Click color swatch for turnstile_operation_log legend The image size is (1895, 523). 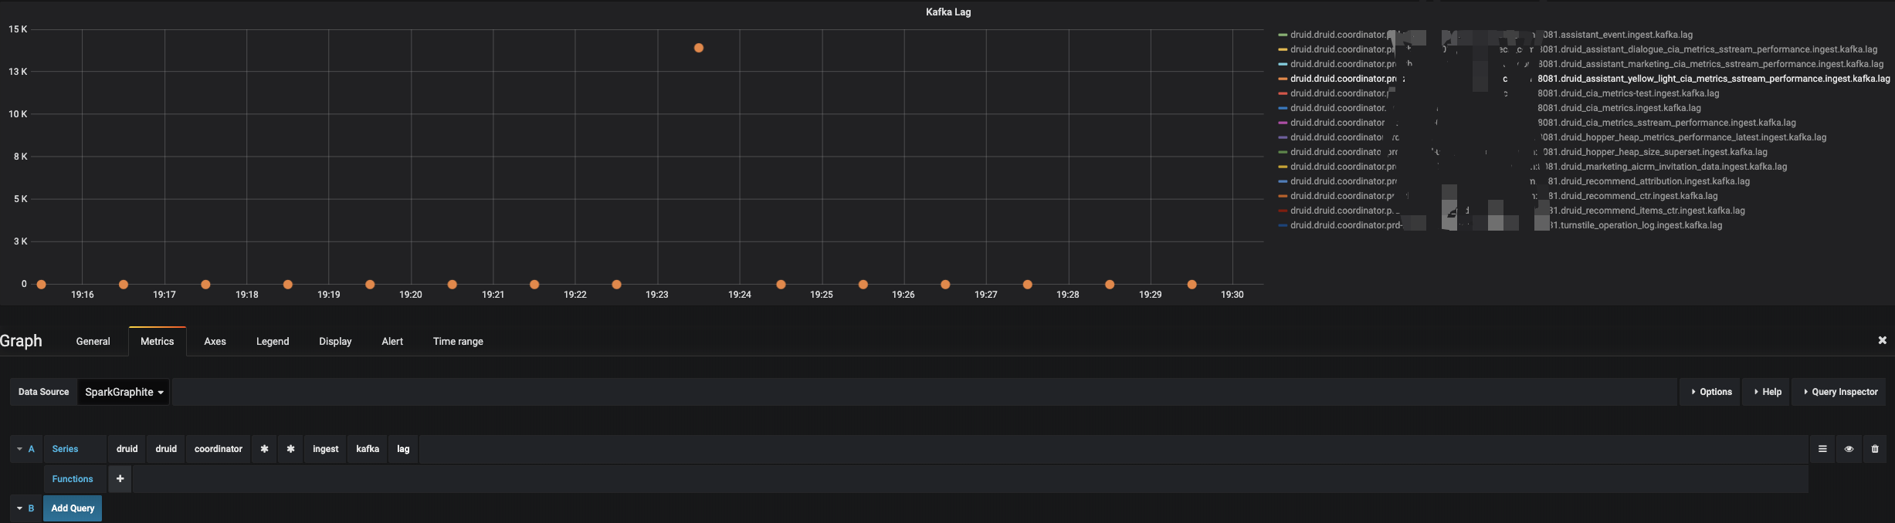(x=1283, y=225)
